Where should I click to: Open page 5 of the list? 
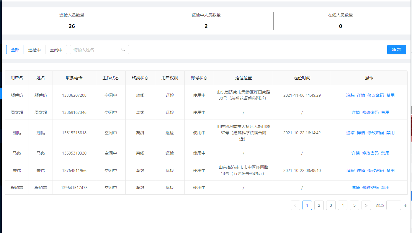pyautogui.click(x=354, y=205)
